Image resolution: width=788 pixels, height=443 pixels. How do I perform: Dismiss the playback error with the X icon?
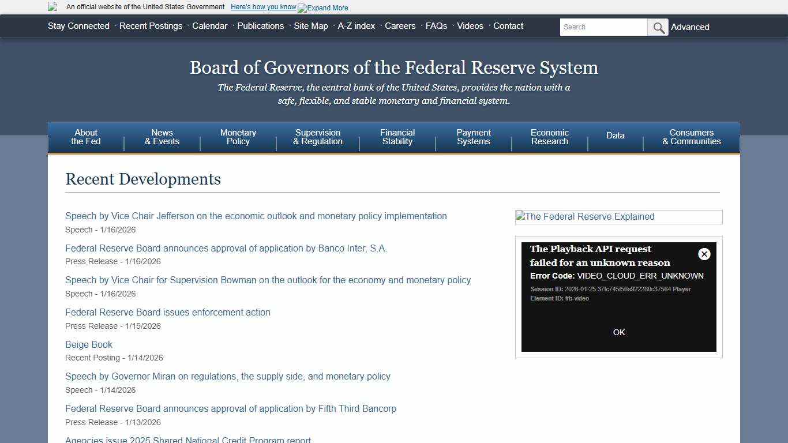point(704,254)
